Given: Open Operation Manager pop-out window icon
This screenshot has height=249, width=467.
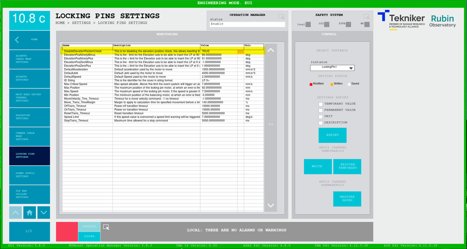Looking at the screenshot, I should (281, 17).
